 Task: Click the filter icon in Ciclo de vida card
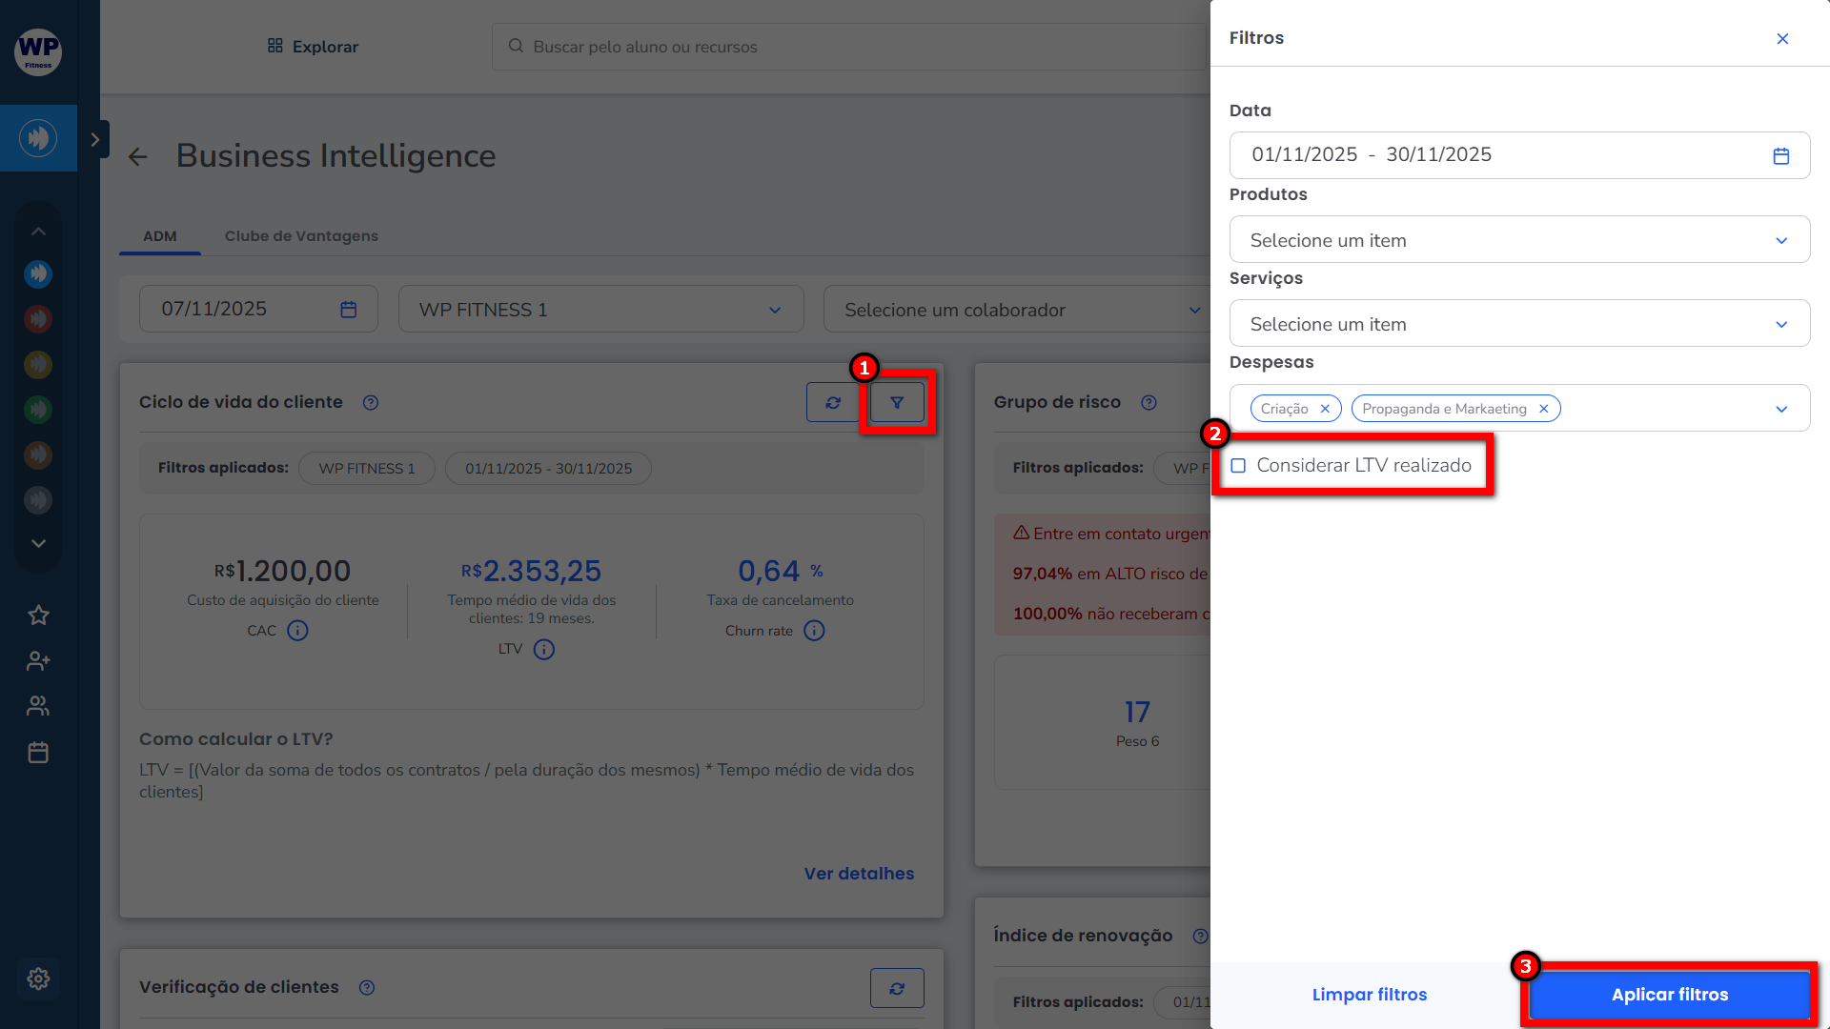pyautogui.click(x=897, y=403)
